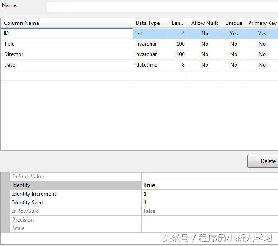Screen dimensions: 278x246
Task: Click the Delete button
Action: (x=263, y=161)
